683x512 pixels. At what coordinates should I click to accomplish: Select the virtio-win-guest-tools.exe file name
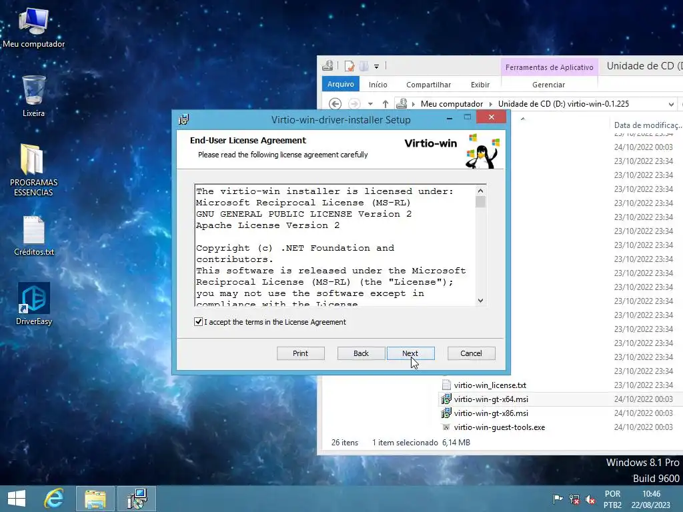coord(499,427)
